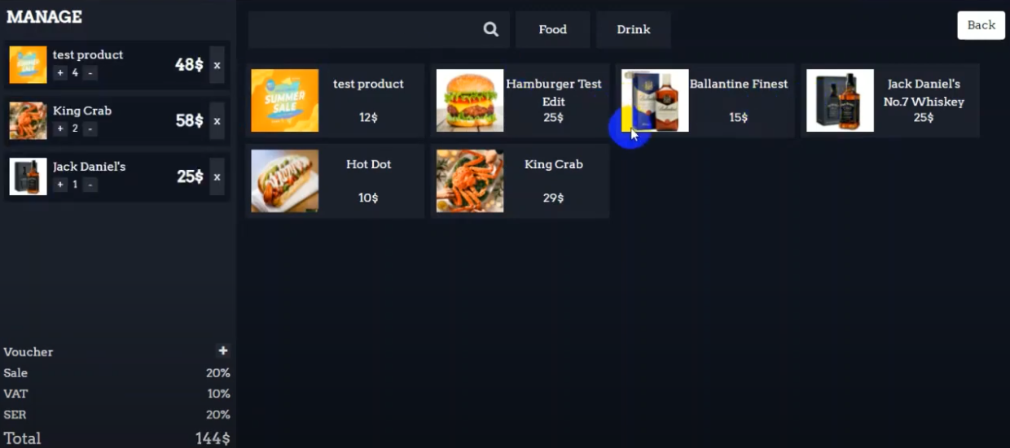This screenshot has height=448, width=1010.
Task: Remove Jack Daniel's from order
Action: (x=217, y=177)
